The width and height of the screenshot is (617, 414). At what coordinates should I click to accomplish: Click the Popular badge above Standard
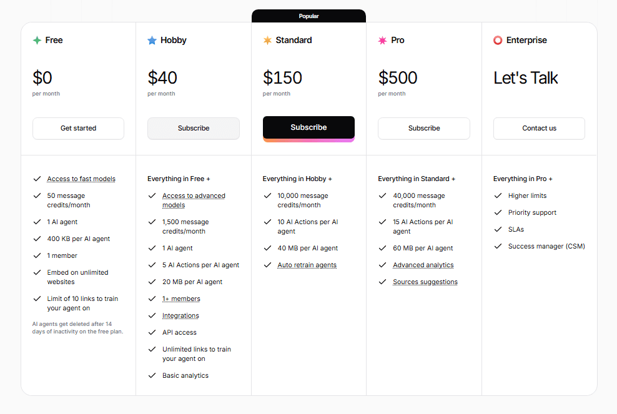click(x=308, y=16)
